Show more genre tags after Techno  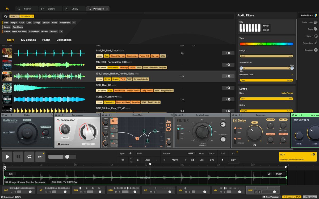pos(61,32)
